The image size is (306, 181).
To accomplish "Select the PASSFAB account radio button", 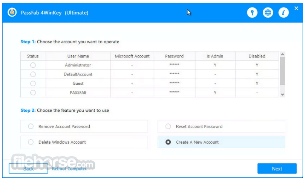I will point(33,93).
